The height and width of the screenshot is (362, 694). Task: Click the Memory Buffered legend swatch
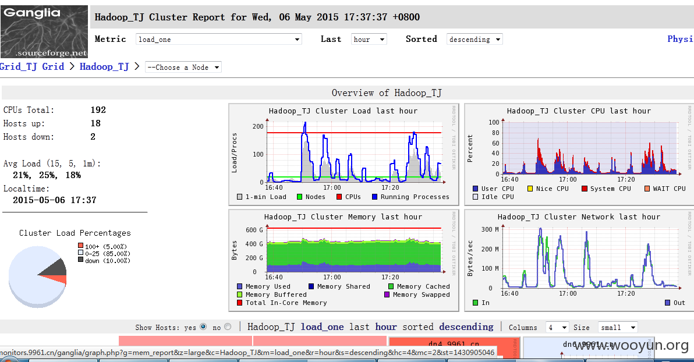tap(239, 294)
